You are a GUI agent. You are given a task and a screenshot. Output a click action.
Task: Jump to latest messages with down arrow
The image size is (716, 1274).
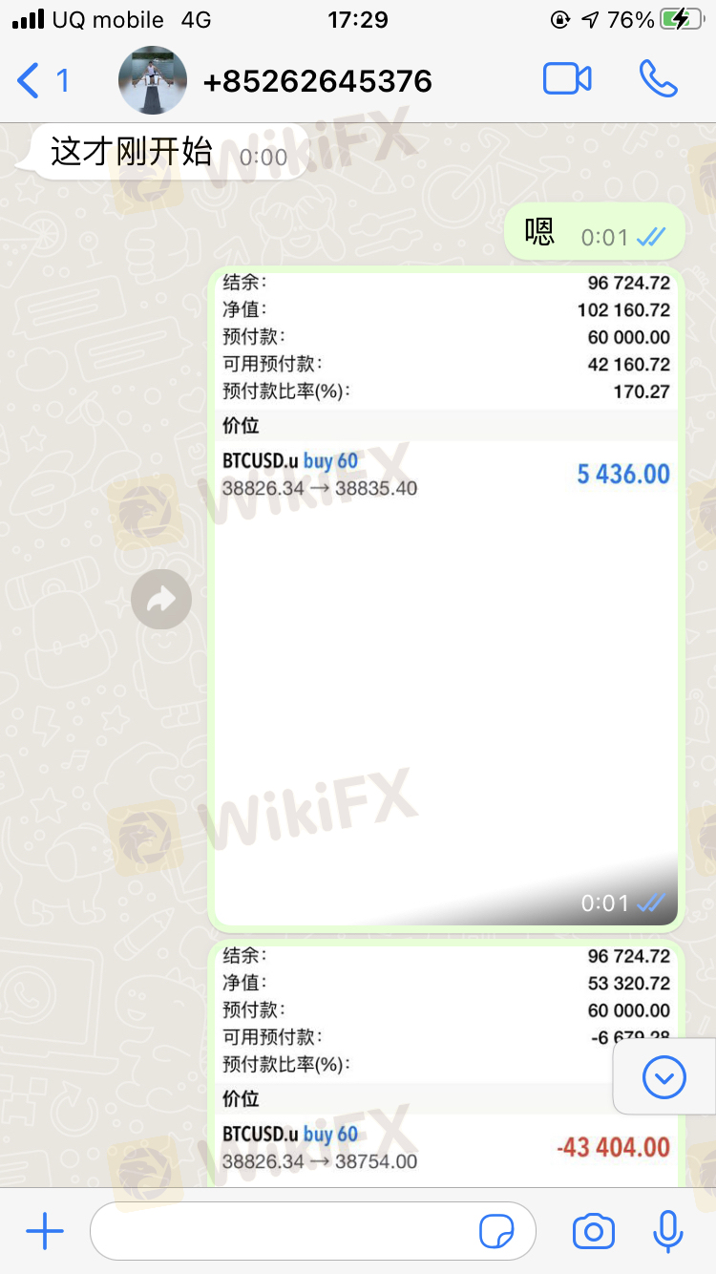[664, 1078]
